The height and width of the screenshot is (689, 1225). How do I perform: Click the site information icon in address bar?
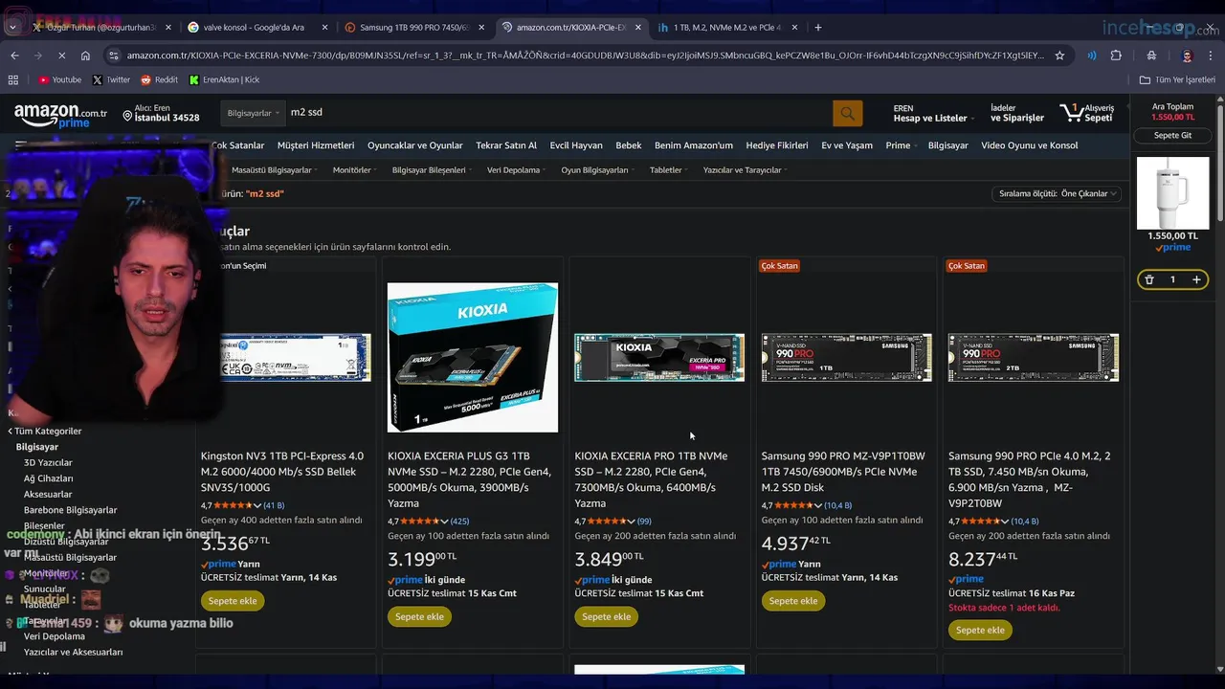pos(114,56)
